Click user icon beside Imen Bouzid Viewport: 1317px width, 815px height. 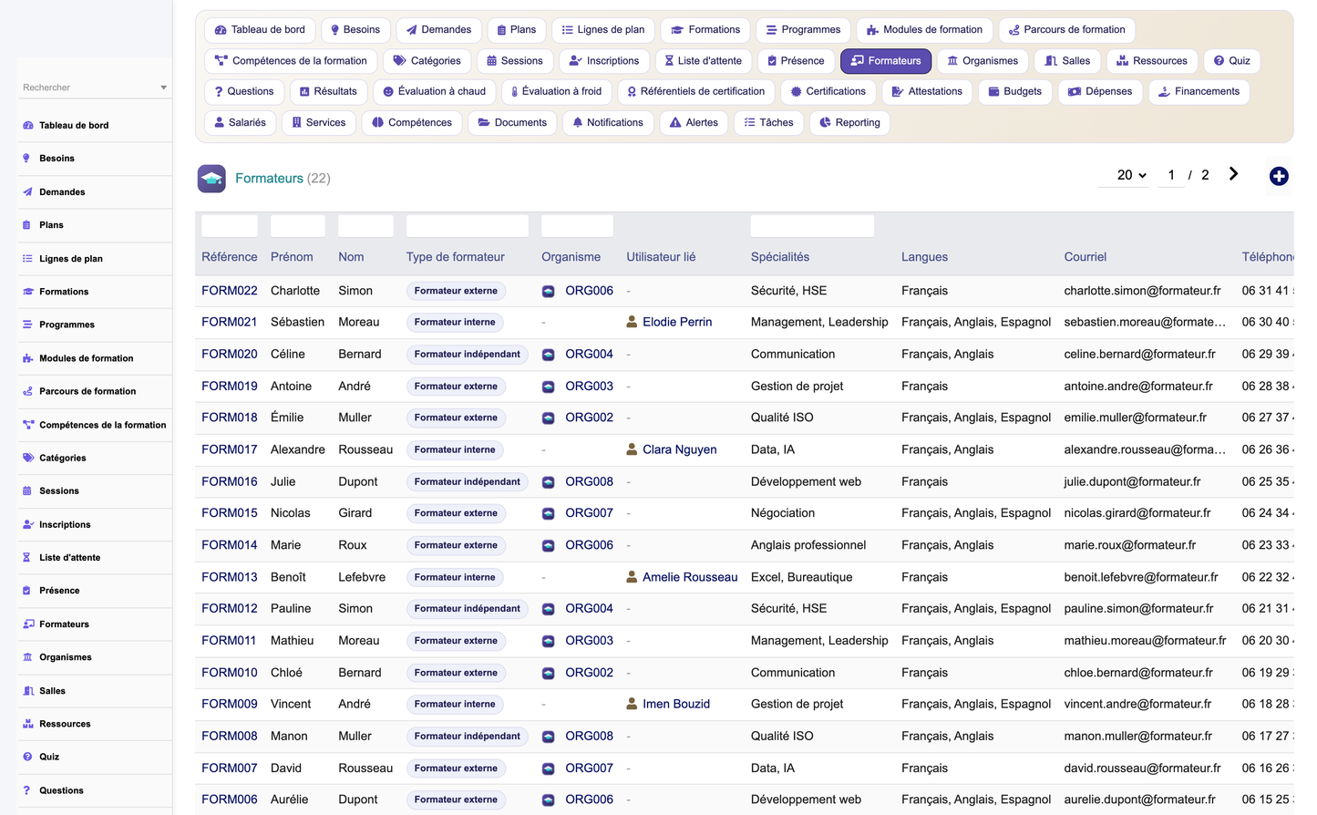tap(632, 704)
